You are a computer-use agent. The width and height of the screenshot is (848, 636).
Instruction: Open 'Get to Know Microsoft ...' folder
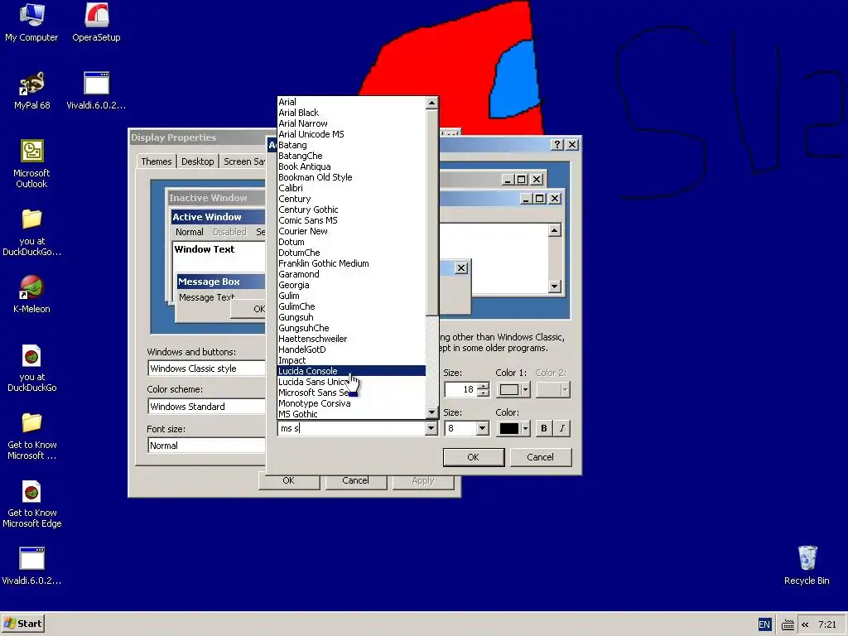(32, 436)
